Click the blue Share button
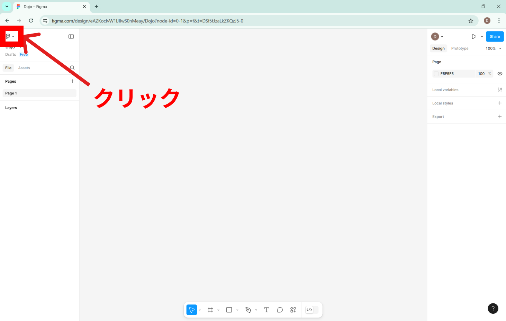The image size is (506, 321). [495, 37]
